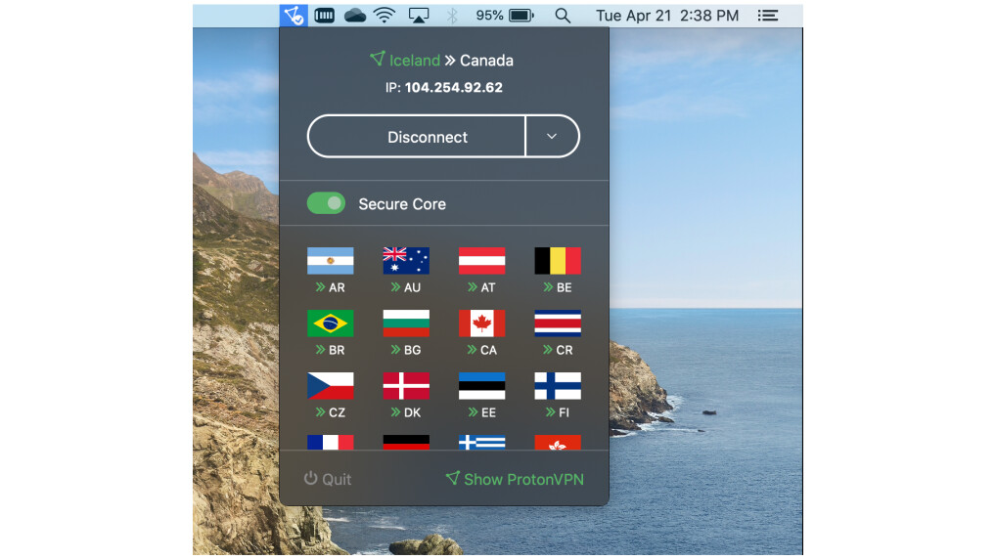Click the Bluetooth menu bar icon
Viewport: 996px width, 560px height.
[452, 16]
